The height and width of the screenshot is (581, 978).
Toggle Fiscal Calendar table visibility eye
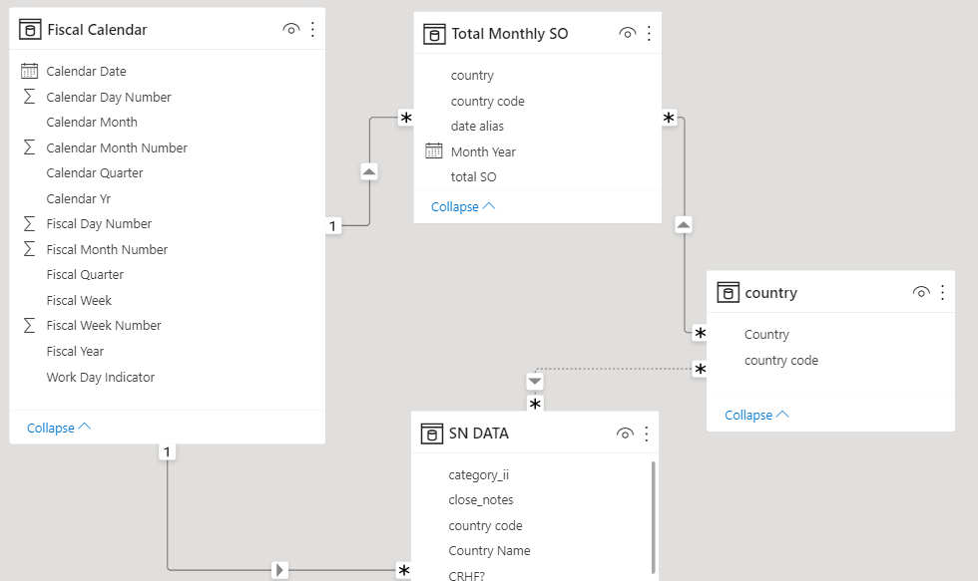[290, 29]
